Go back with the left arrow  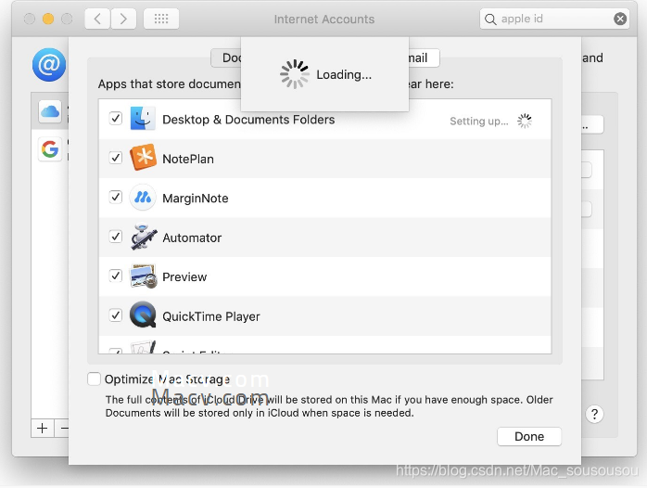pos(97,19)
